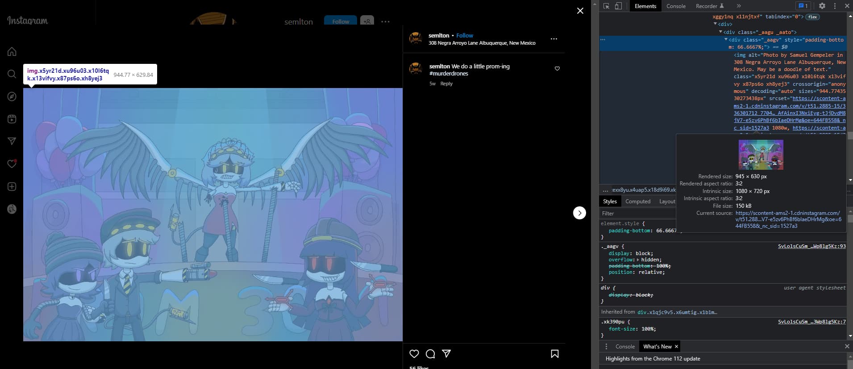
Task: Close the What's New tab
Action: pos(676,347)
